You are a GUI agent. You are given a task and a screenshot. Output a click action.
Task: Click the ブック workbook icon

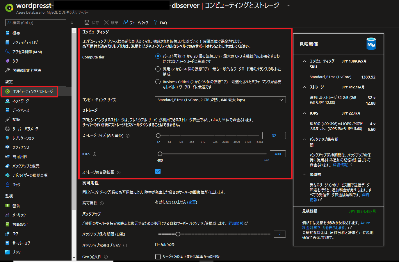pos(8,252)
